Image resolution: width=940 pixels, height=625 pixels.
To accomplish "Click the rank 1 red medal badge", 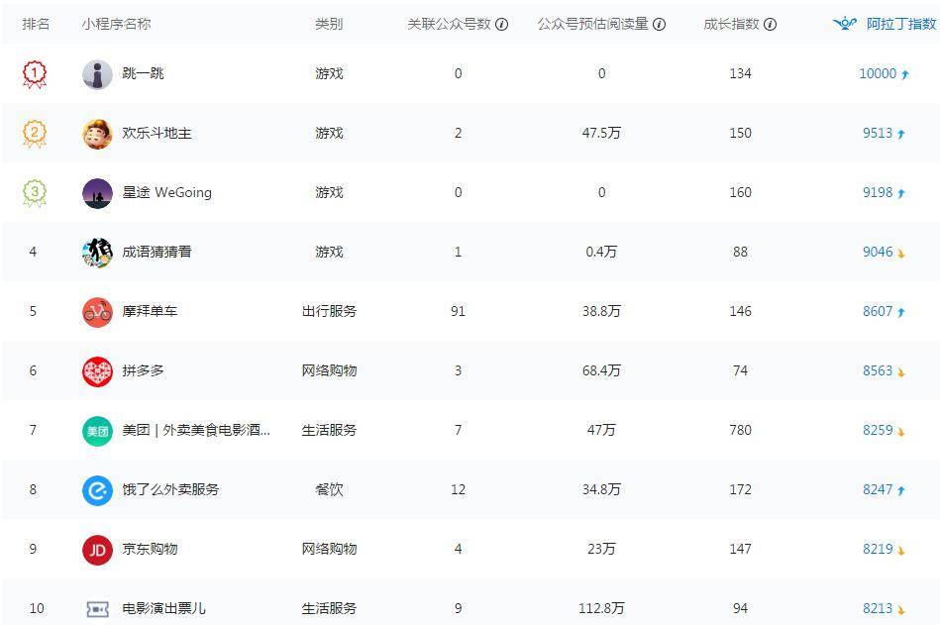I will click(34, 74).
